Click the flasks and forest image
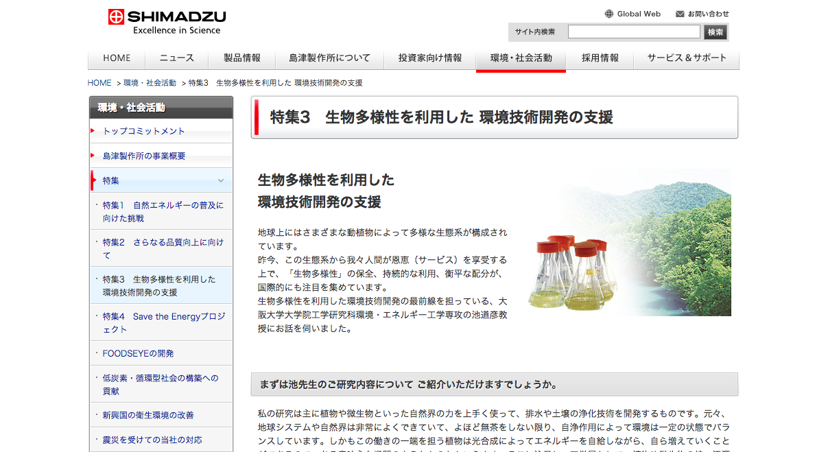 [629, 243]
